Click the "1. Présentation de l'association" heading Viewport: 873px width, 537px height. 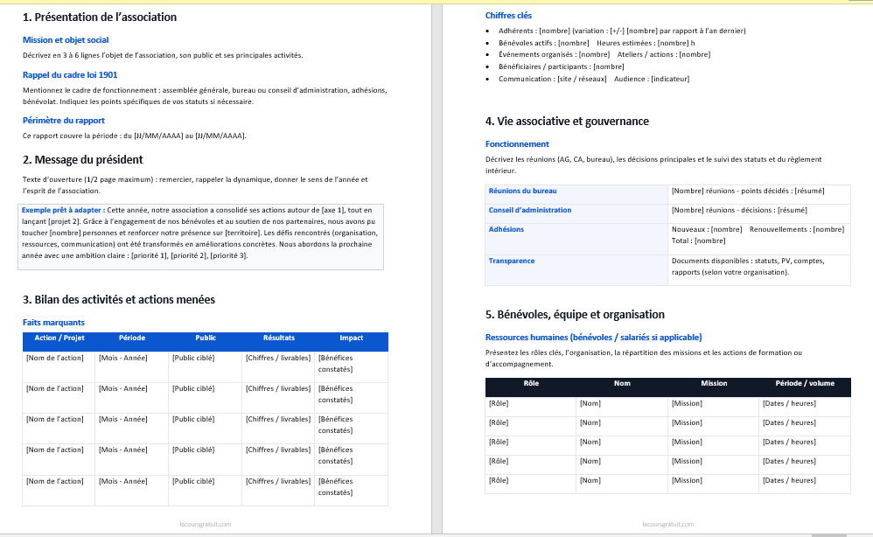click(x=99, y=17)
